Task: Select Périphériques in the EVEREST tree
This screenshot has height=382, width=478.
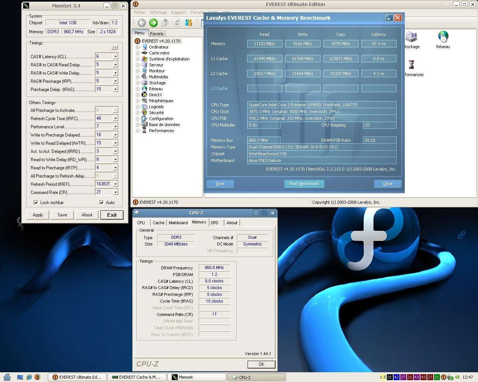Action: point(161,101)
